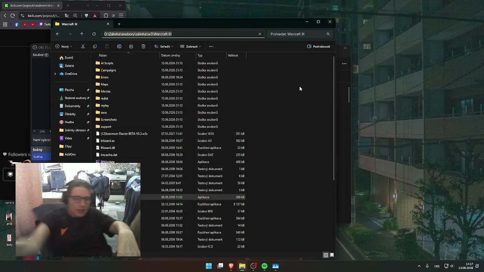Open the Zobrazit view dropdown
Screen dimensions: 484x272
coord(191,46)
